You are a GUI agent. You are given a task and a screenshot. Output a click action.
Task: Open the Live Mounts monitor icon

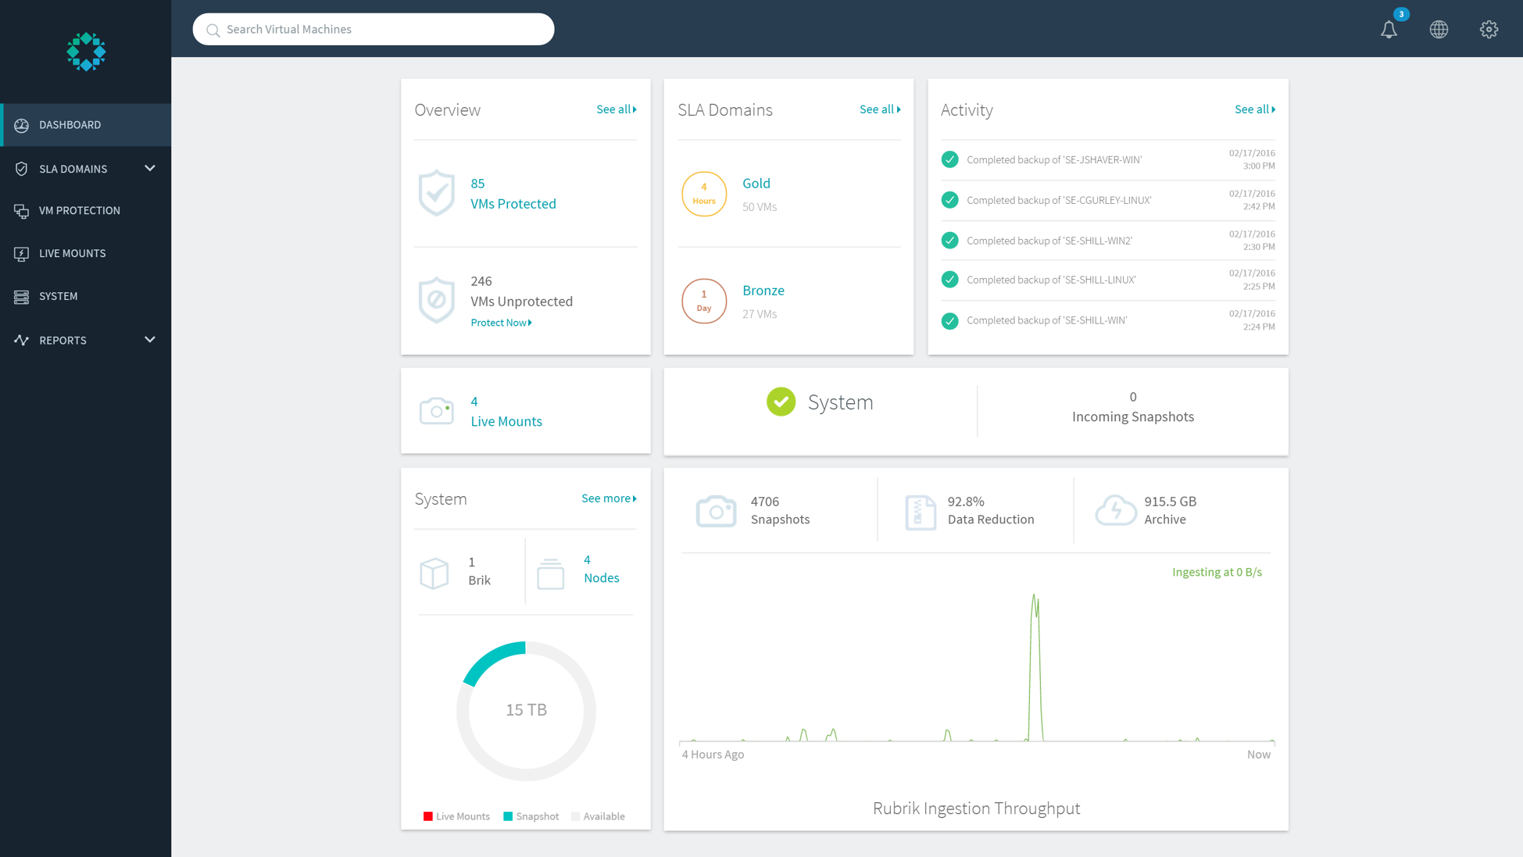point(21,252)
